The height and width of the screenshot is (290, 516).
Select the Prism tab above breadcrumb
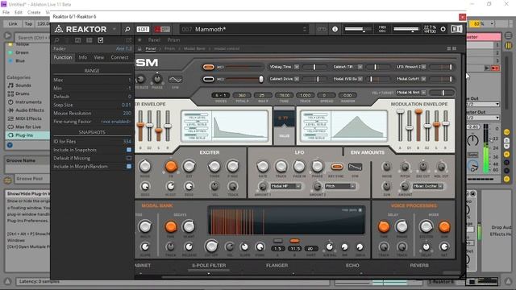[173, 39]
